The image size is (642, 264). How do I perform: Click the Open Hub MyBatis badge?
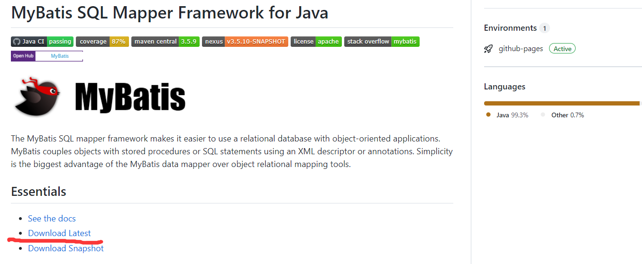(x=47, y=56)
